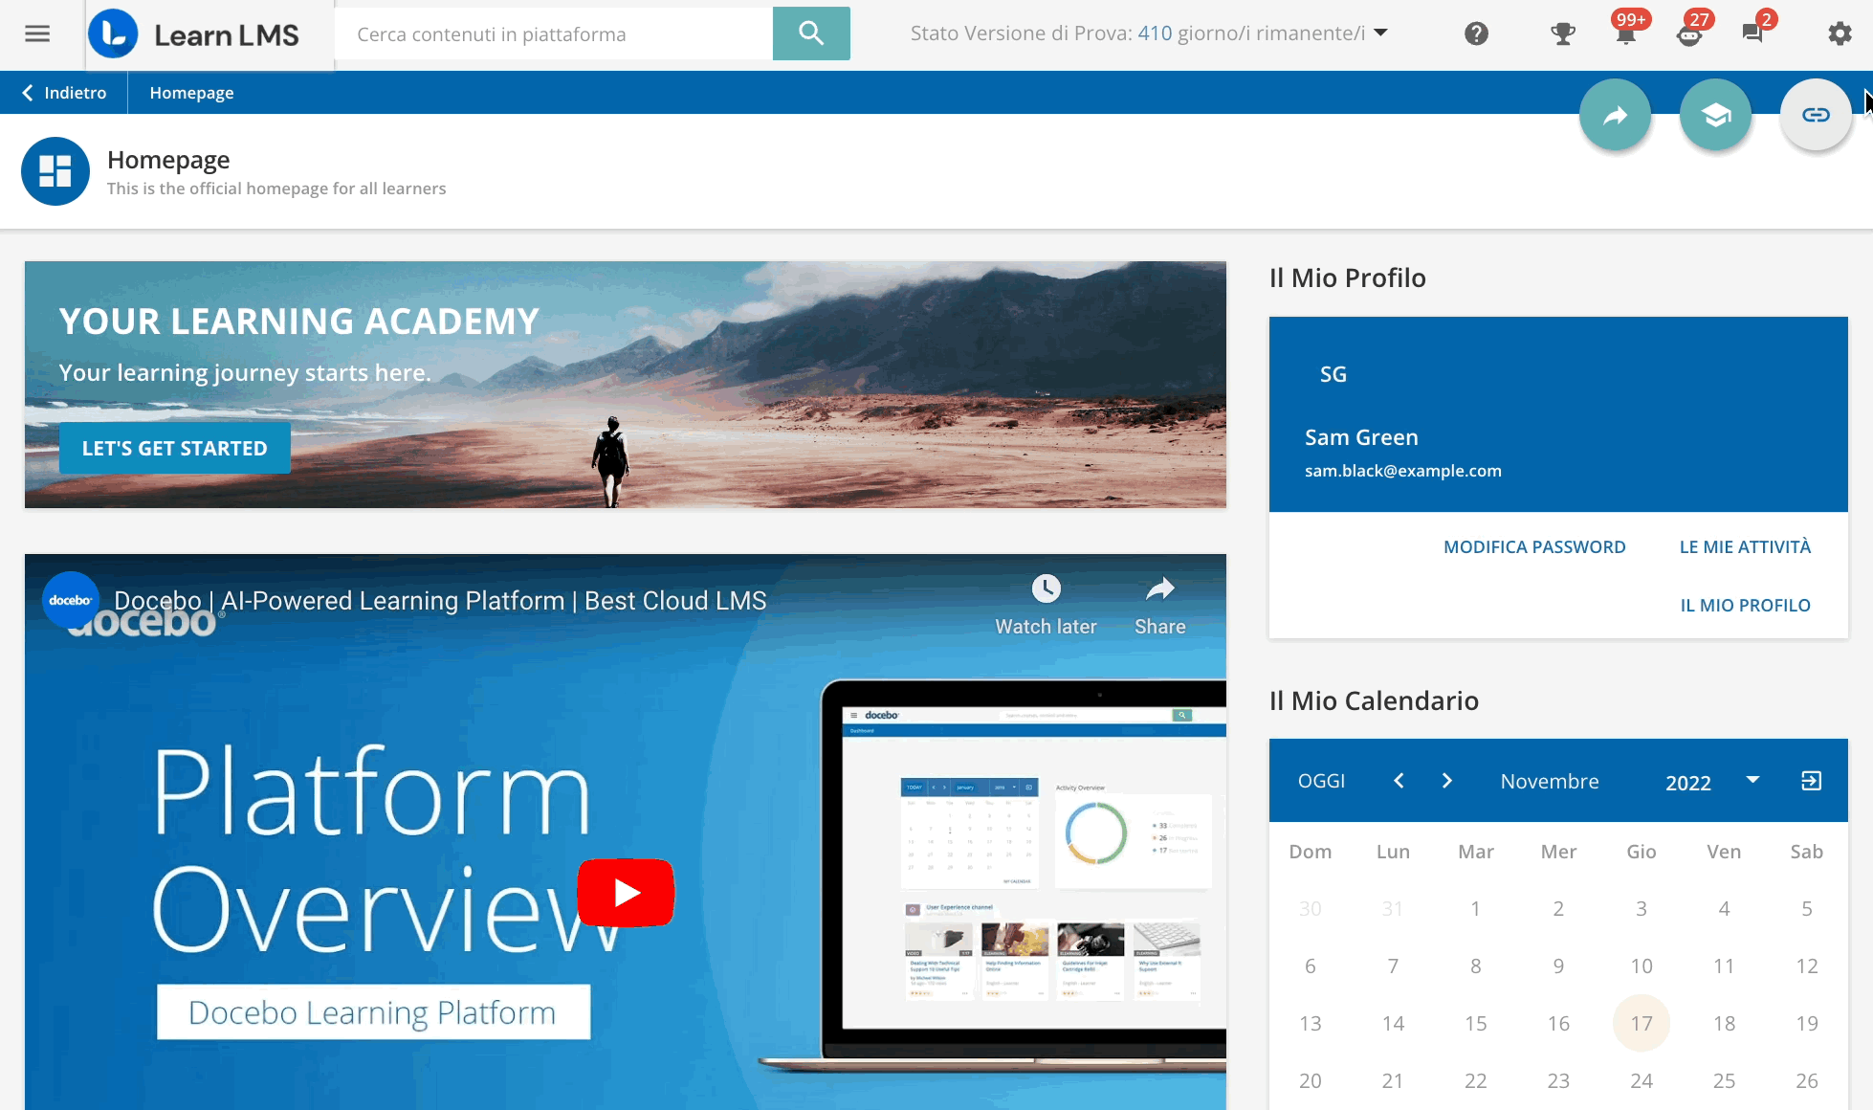The width and height of the screenshot is (1873, 1110).
Task: Click MODIFICA PASSWORD link
Action: click(x=1534, y=547)
